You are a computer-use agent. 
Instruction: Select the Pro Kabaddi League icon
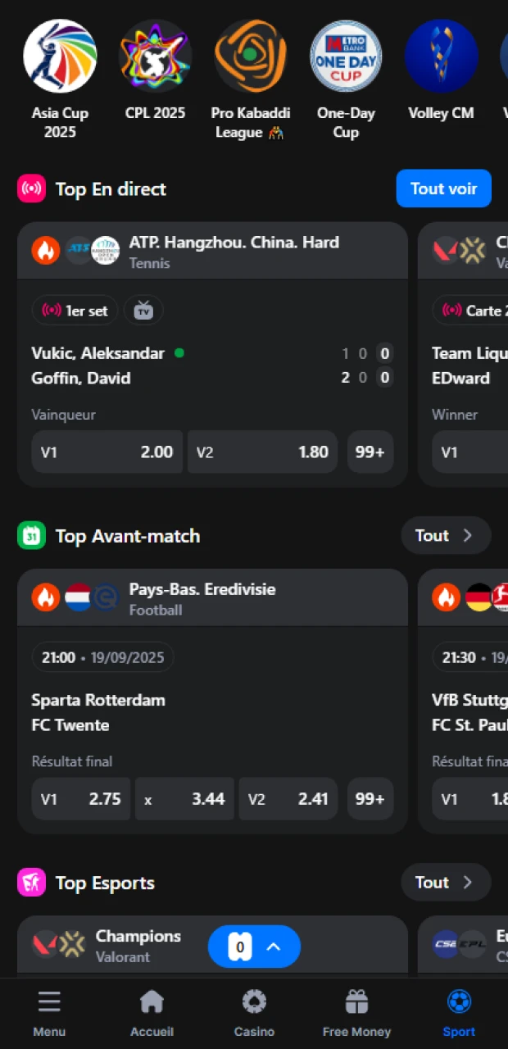[x=251, y=56]
